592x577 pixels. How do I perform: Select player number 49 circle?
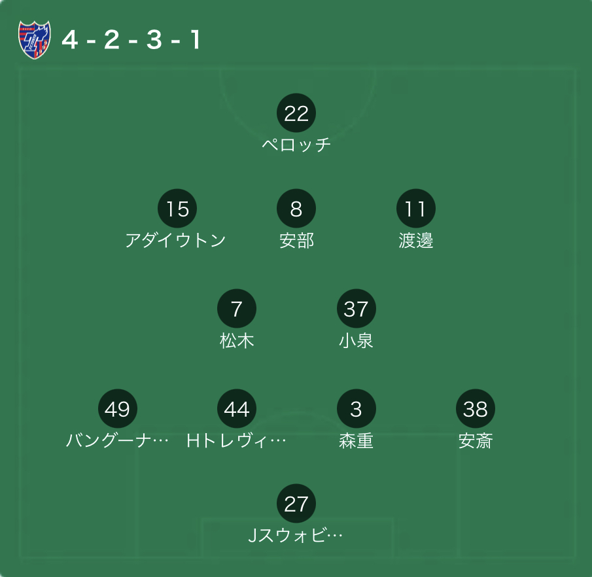[x=117, y=409]
